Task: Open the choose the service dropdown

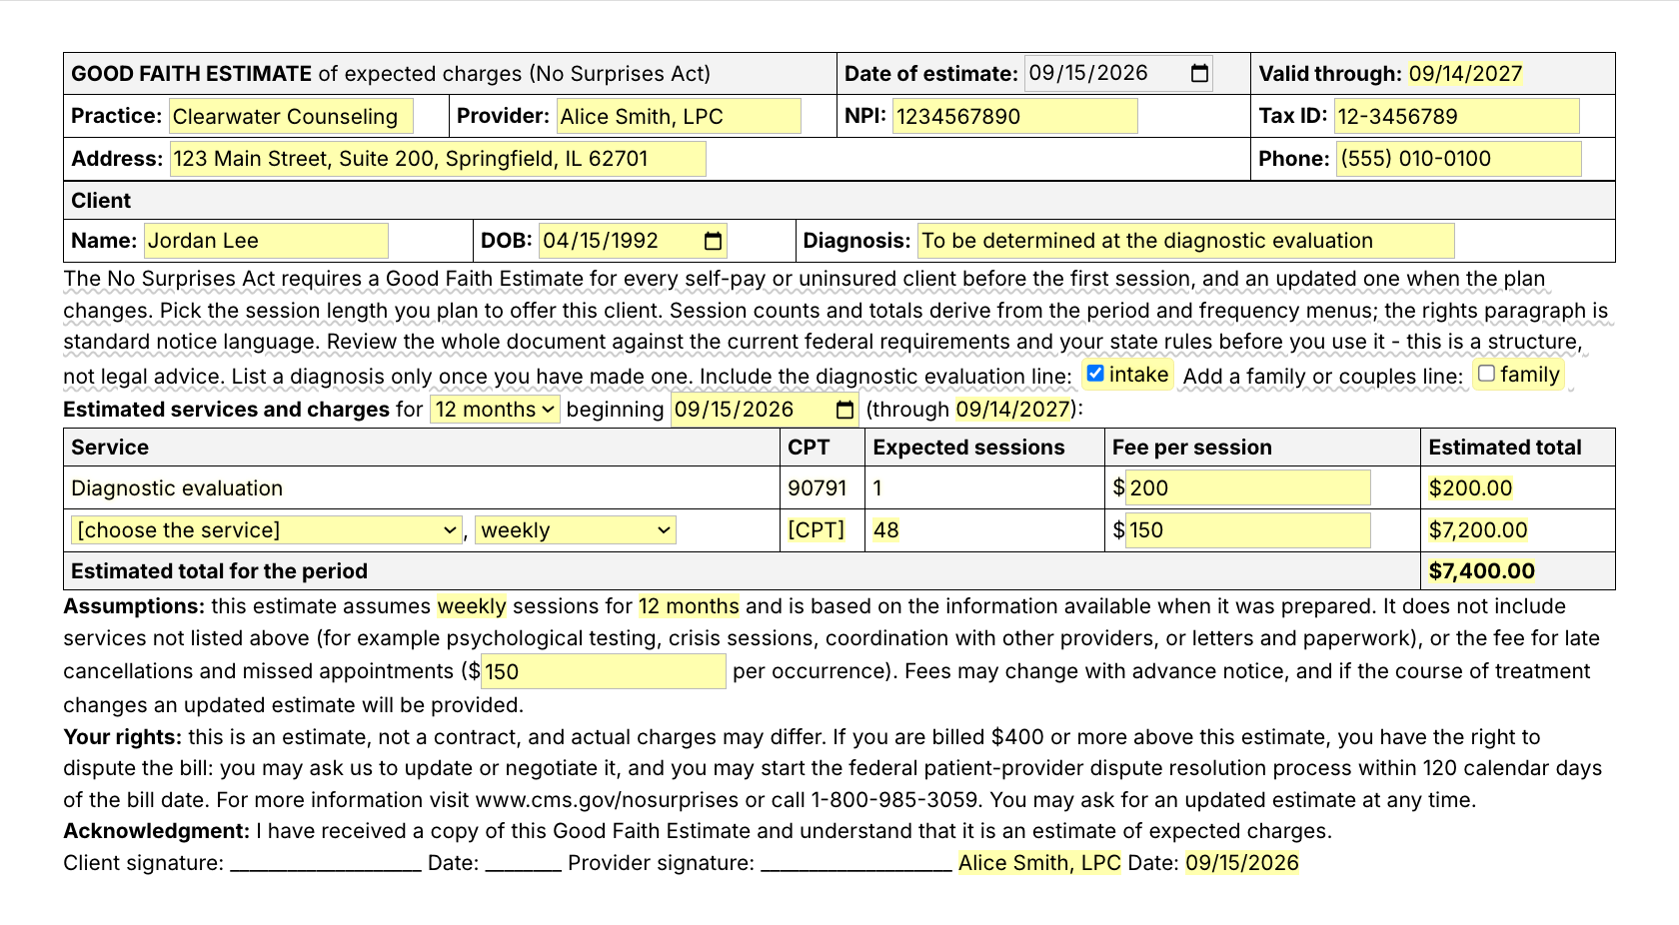Action: (267, 530)
